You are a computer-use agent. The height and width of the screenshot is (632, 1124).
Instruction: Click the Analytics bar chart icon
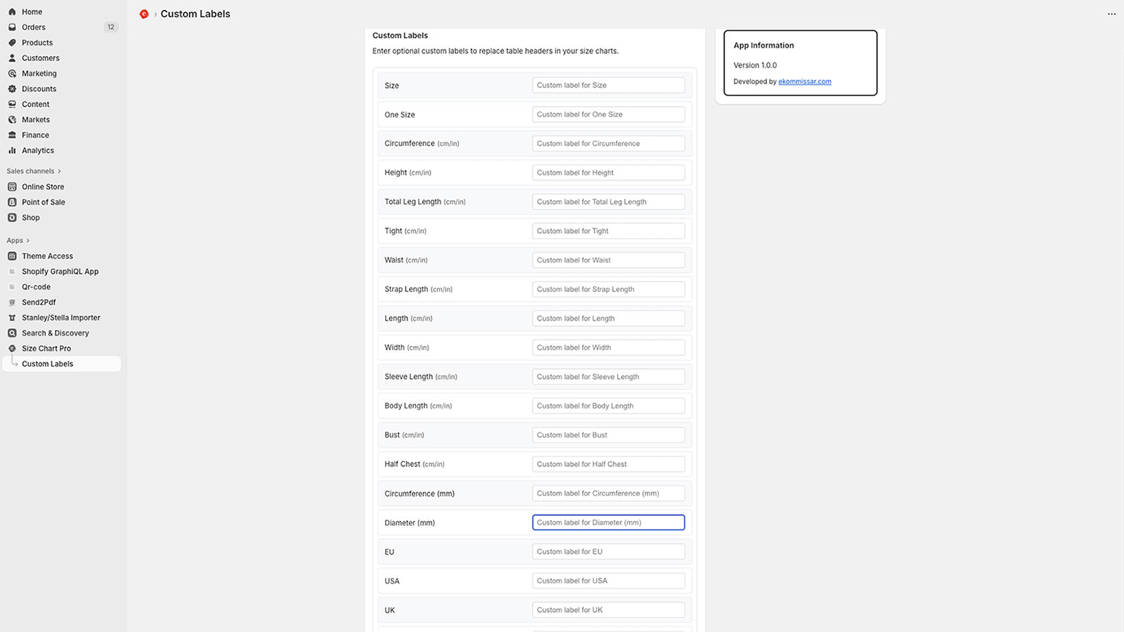[x=12, y=150]
